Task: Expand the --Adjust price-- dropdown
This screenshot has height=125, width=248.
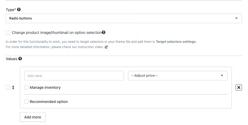Action: [x=178, y=76]
